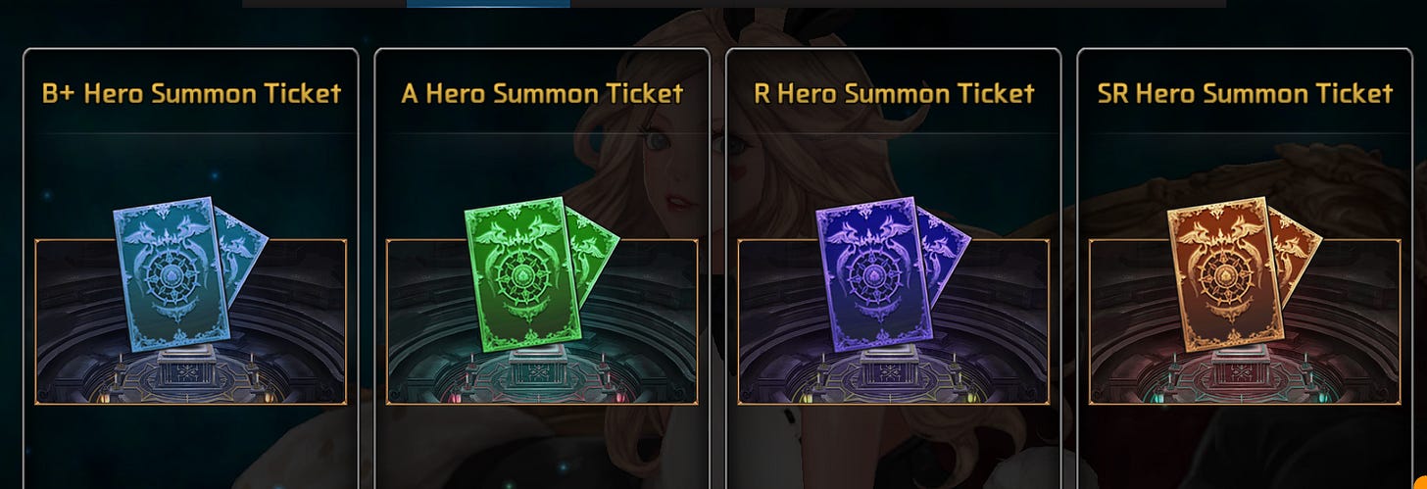The image size is (1427, 489).
Task: Click the altar pedestal under the orange ticket
Action: pyautogui.click(x=1244, y=368)
